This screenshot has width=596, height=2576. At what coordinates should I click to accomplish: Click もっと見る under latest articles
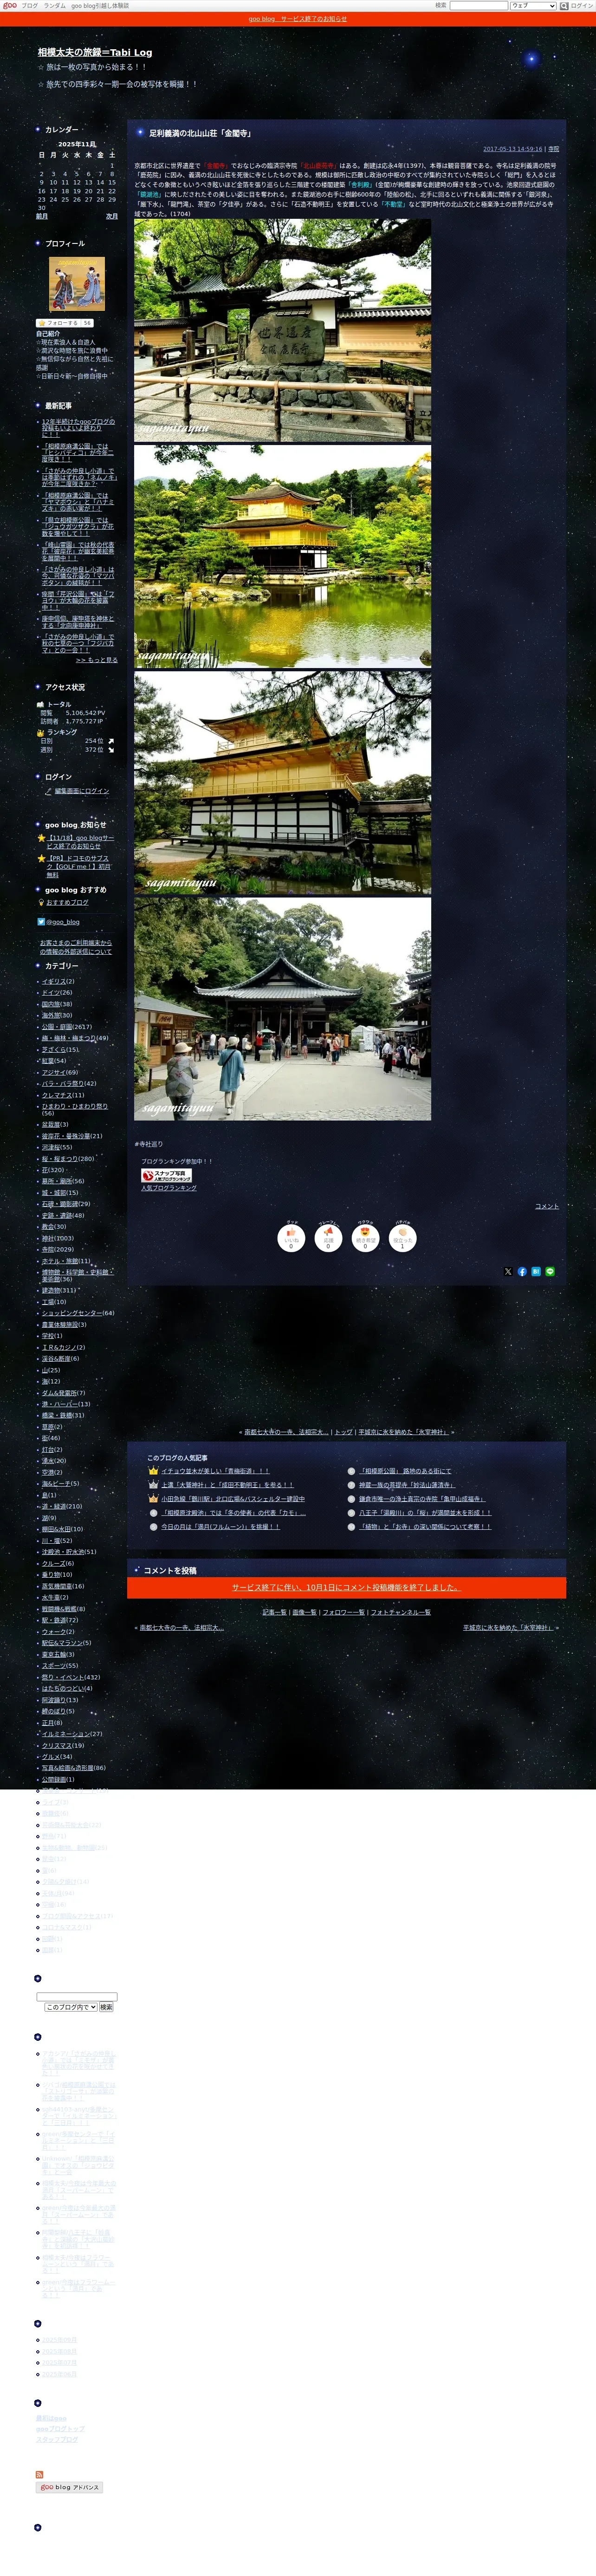pyautogui.click(x=97, y=660)
